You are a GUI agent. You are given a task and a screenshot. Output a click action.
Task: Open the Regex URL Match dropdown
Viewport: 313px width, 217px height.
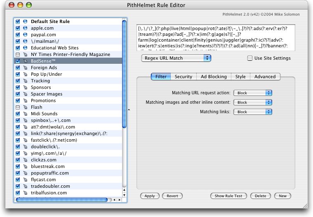pos(176,58)
